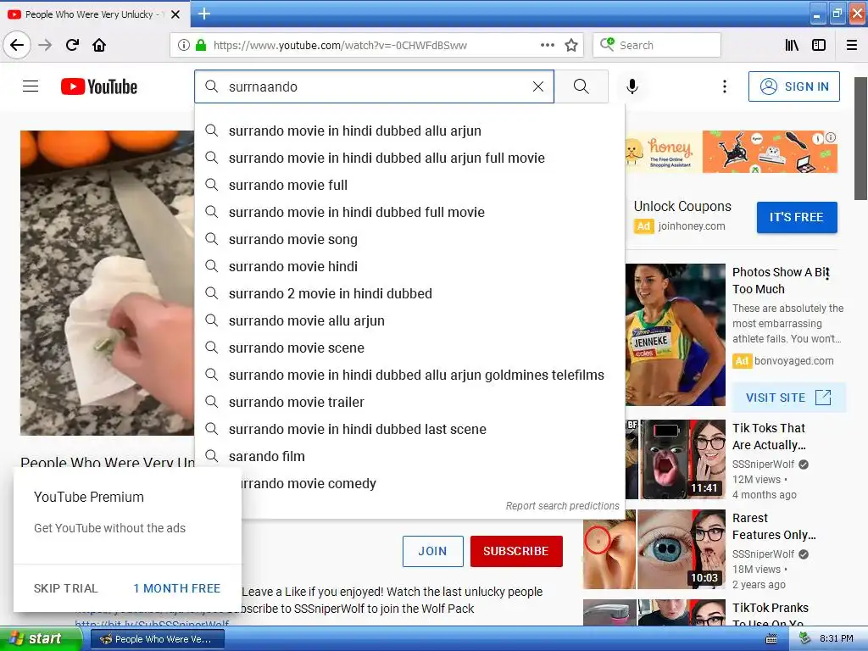Click the thumbnail with 11:41 duration

tap(676, 459)
